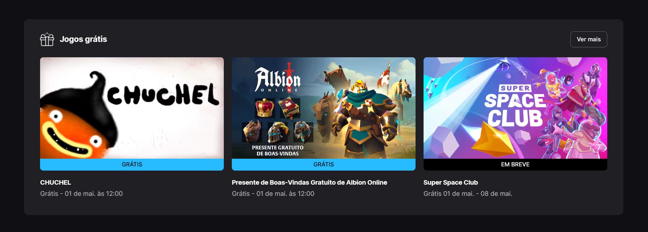Click CHUCHEL's free until 01 de mai. date text

[x=81, y=194]
